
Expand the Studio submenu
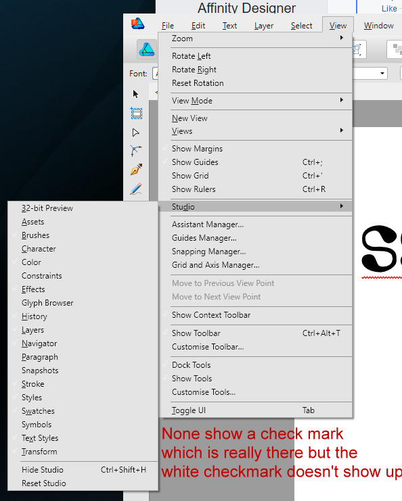(256, 207)
